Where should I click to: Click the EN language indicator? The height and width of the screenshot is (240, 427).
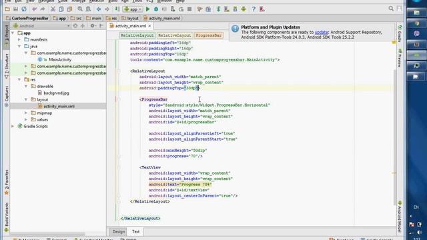coord(416,207)
